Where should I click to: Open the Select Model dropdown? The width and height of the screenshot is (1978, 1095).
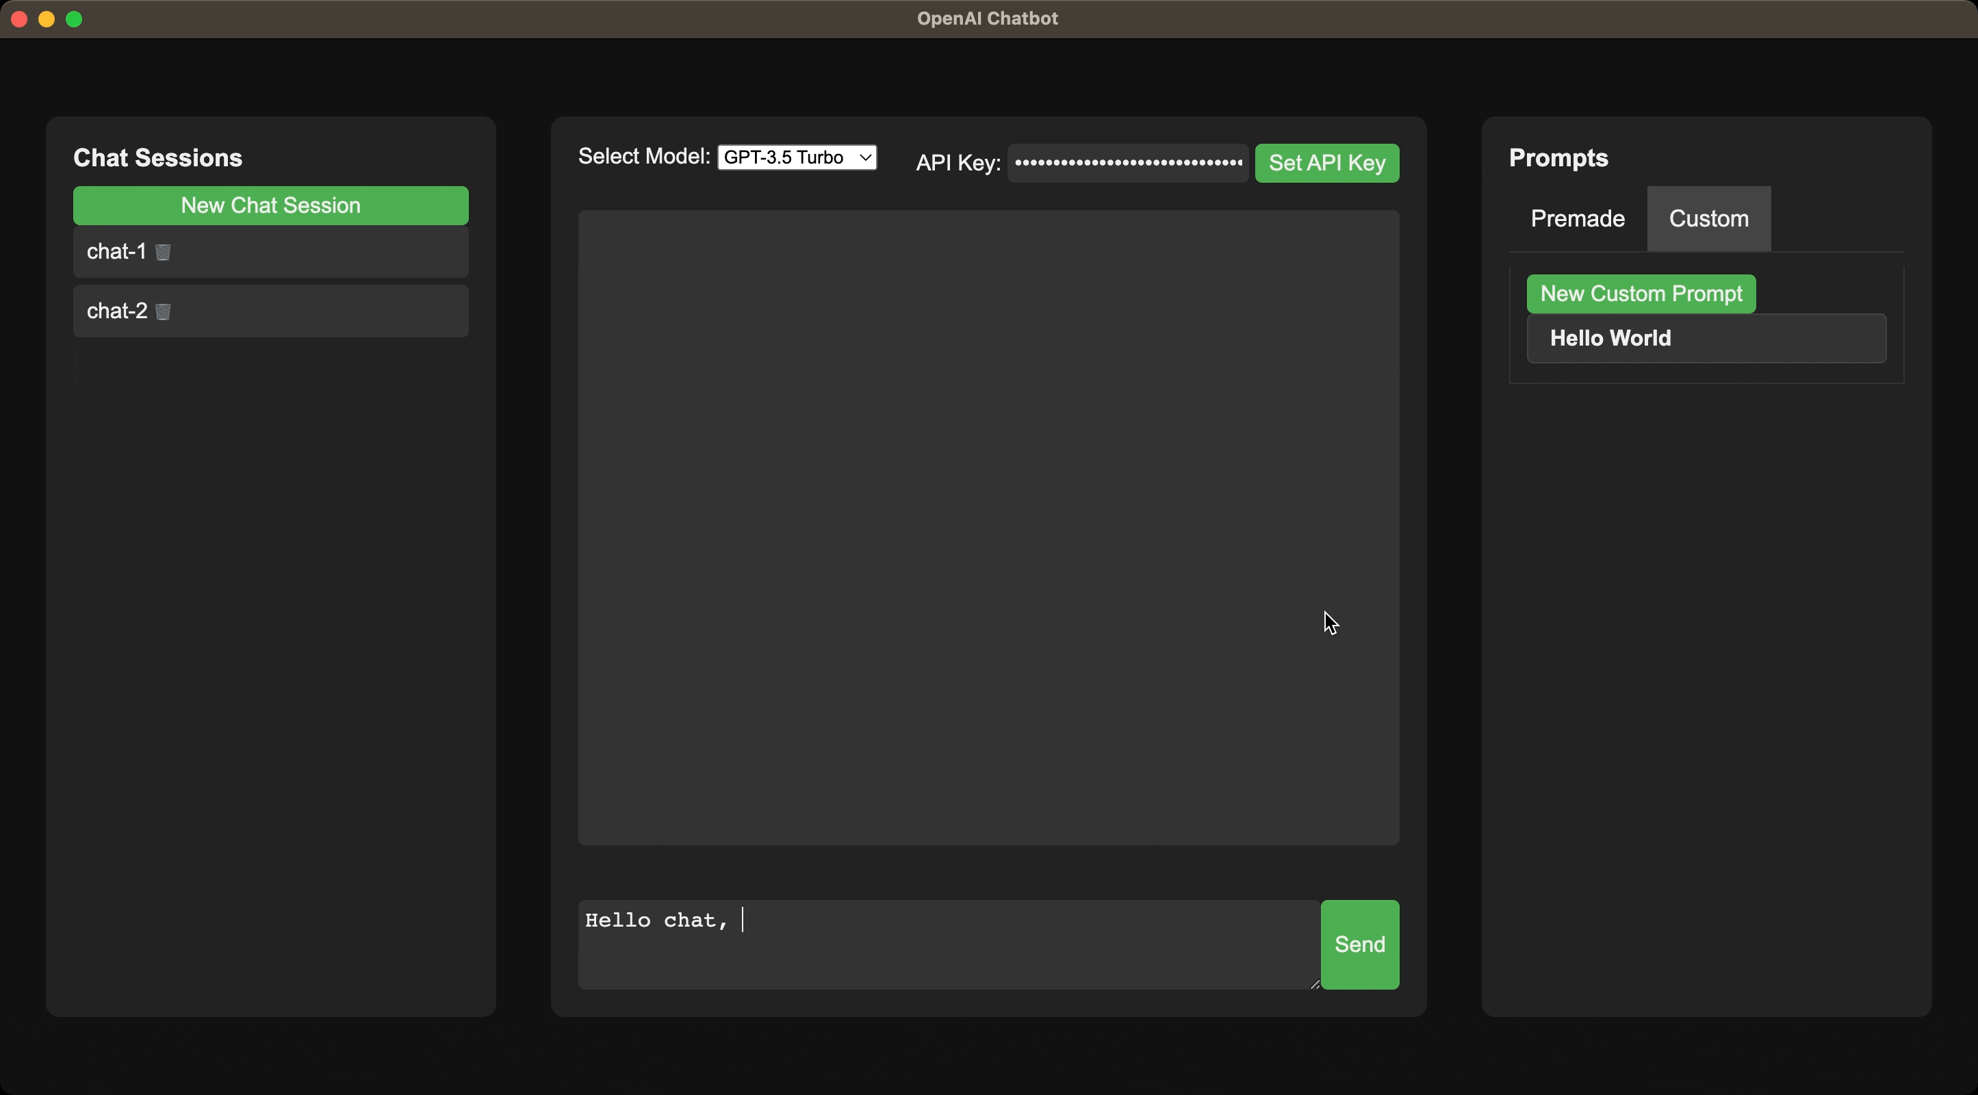click(797, 157)
